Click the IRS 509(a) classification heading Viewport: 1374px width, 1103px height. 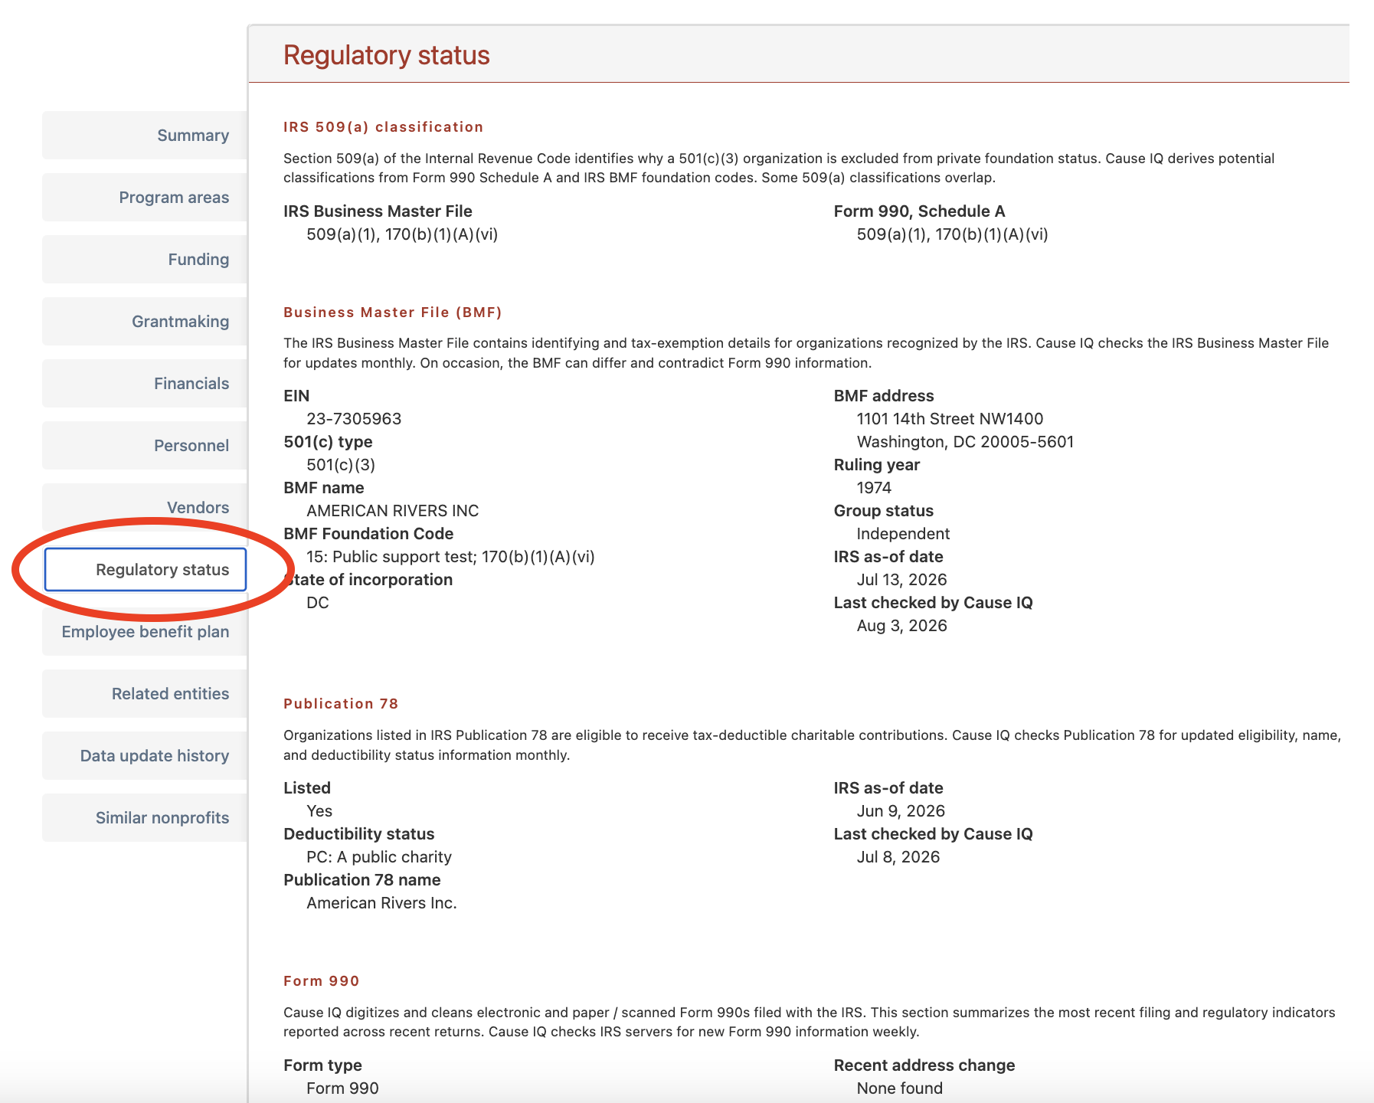383,127
